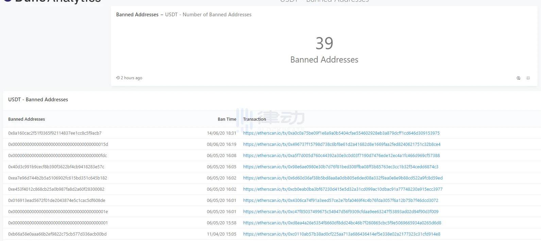The height and width of the screenshot is (241, 541).
Task: Open the etherscan transaction link 0xd8ea4a26
Action: [342, 223]
